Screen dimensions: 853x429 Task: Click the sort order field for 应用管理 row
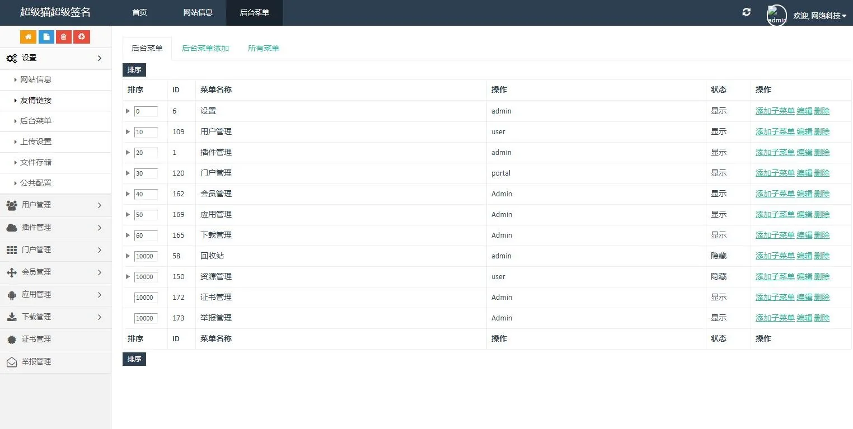pos(146,215)
